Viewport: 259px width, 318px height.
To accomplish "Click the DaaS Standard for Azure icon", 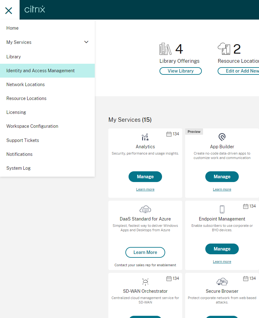I will (x=145, y=209).
